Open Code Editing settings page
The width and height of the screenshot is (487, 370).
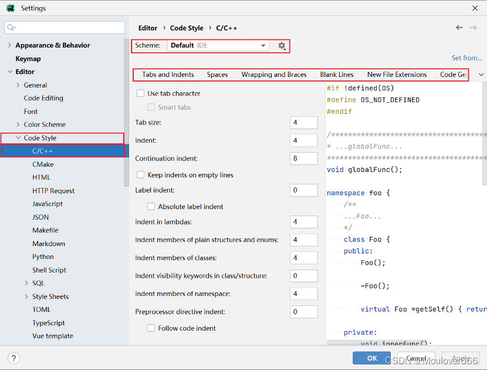click(x=43, y=98)
